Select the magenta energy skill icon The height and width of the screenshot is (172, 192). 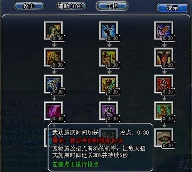point(54,111)
